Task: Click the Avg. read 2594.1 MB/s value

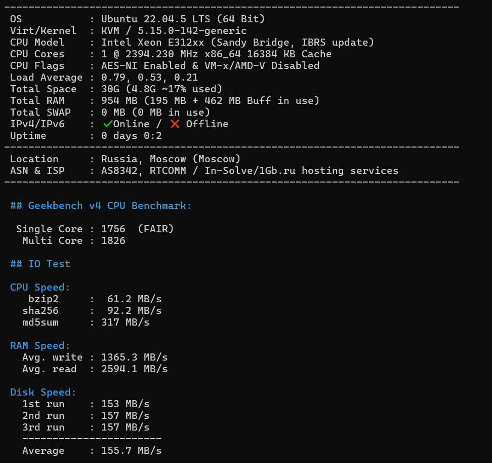Action: tap(134, 369)
